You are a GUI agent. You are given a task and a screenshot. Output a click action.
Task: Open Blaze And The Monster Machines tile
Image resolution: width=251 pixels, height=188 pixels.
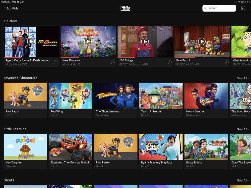71,152
